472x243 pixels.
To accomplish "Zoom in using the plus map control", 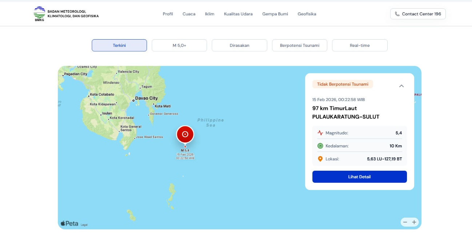I will click(x=414, y=222).
